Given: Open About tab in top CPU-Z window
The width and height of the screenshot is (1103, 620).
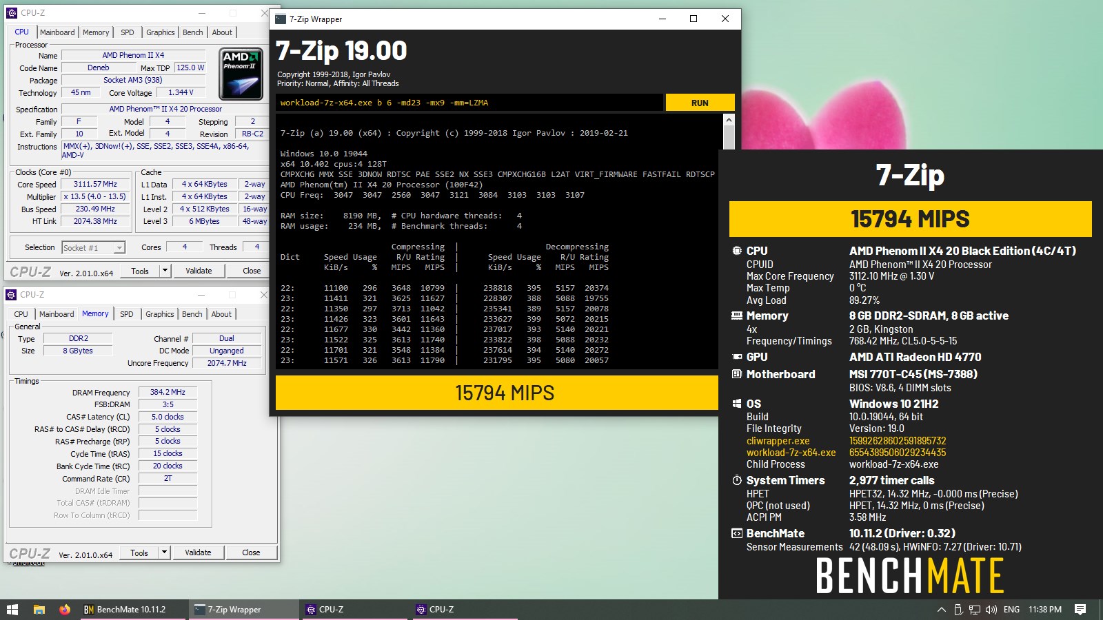Looking at the screenshot, I should point(222,32).
